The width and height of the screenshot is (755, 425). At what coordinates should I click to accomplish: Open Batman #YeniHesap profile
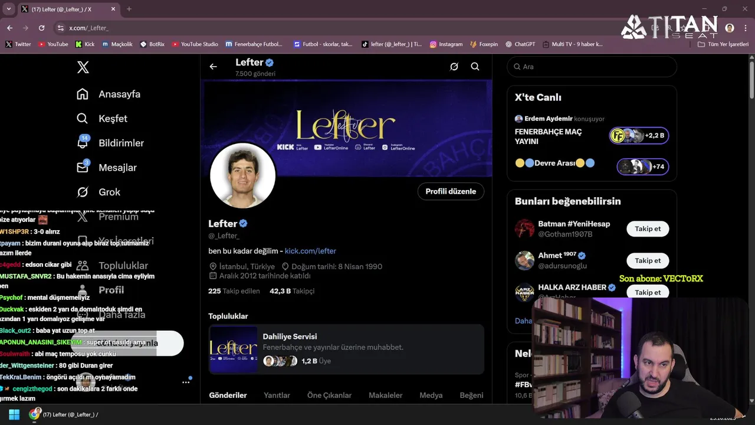point(574,224)
